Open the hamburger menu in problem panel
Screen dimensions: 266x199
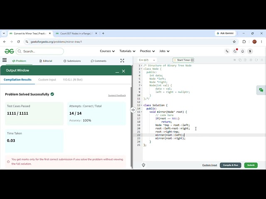click(5, 60)
